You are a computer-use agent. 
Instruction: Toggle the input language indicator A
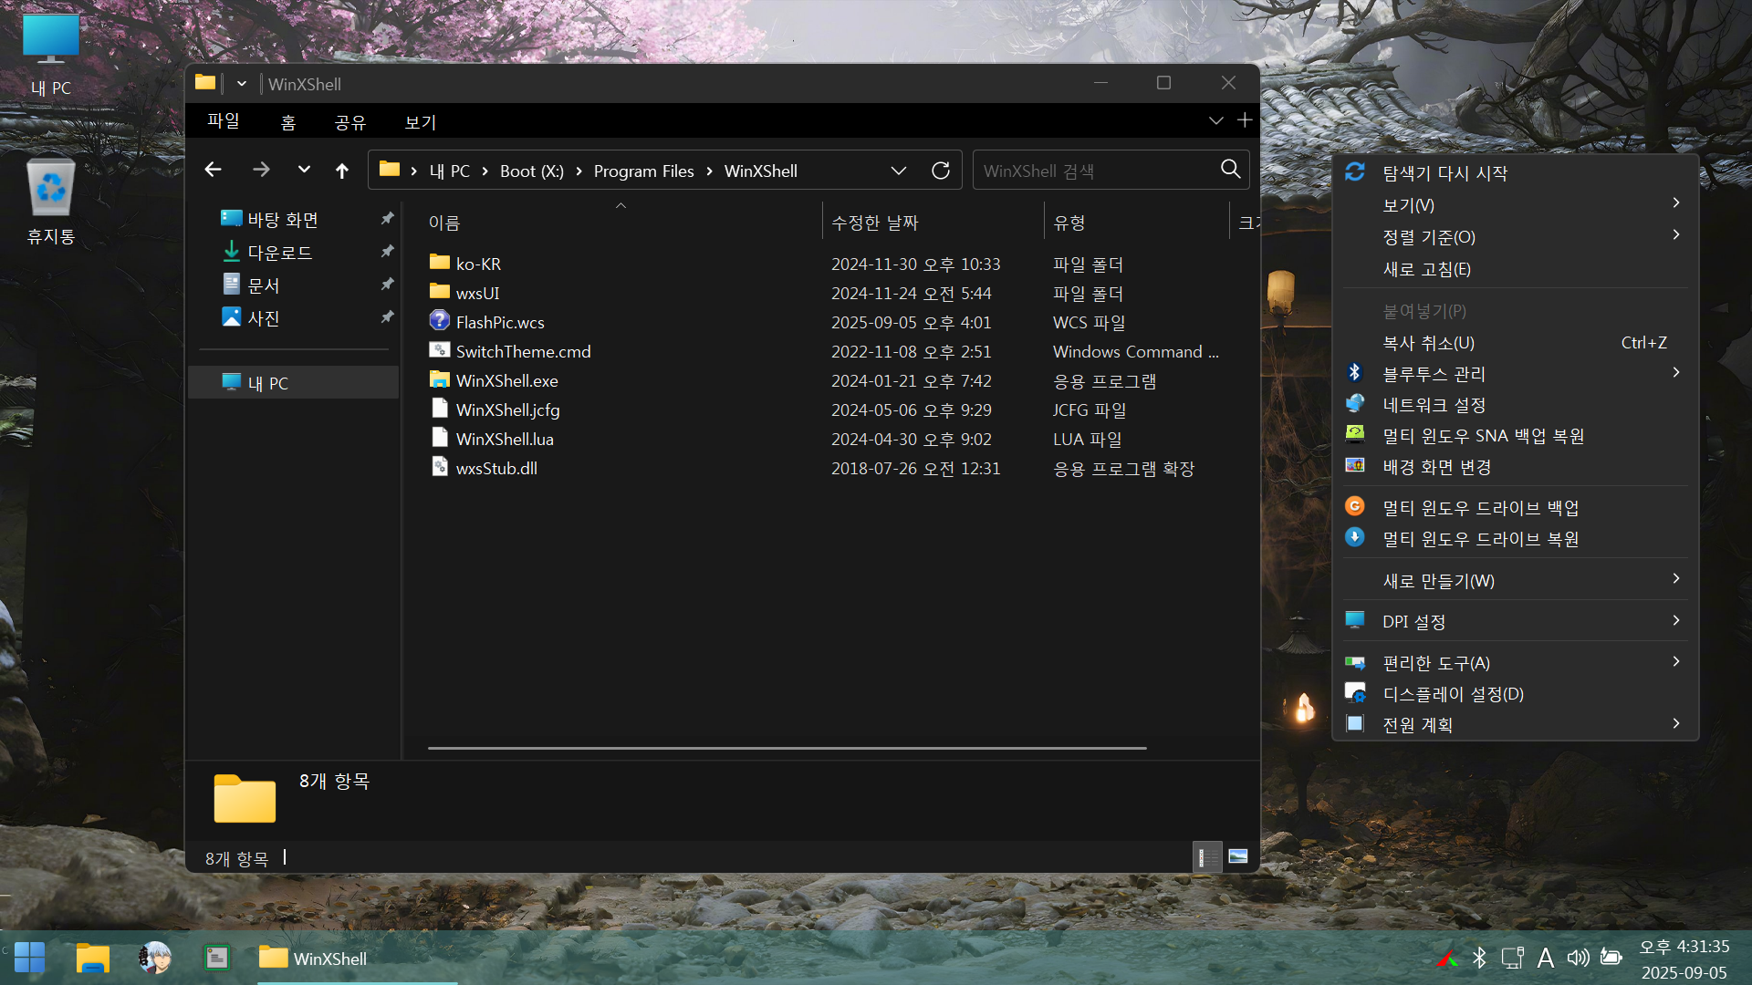click(1545, 958)
